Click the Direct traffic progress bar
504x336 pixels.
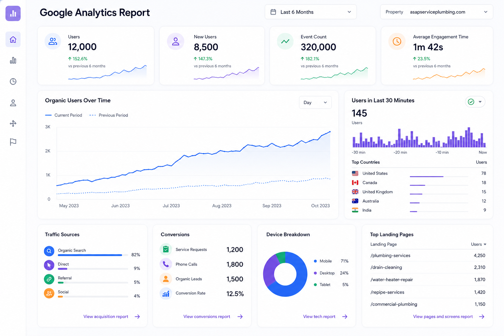(x=93, y=269)
